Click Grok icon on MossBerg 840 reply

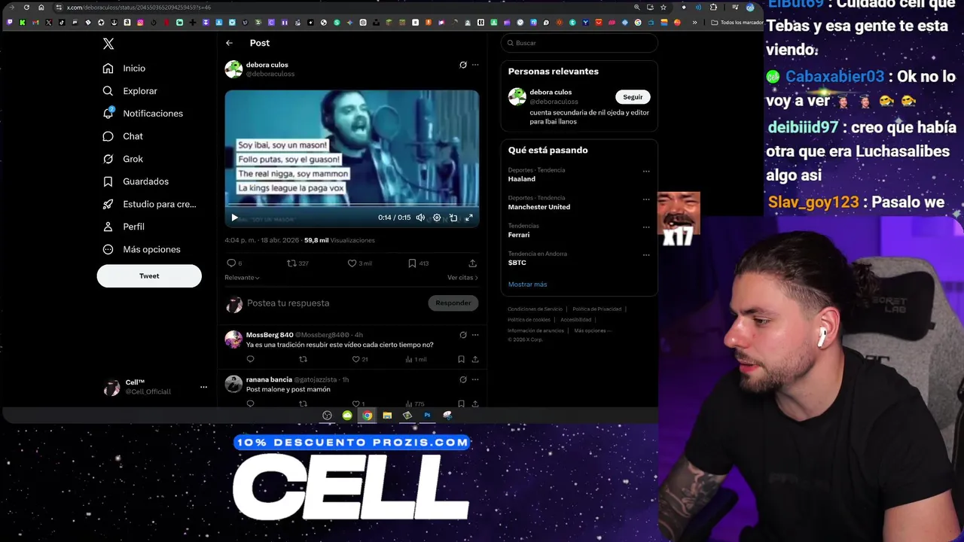click(x=463, y=335)
